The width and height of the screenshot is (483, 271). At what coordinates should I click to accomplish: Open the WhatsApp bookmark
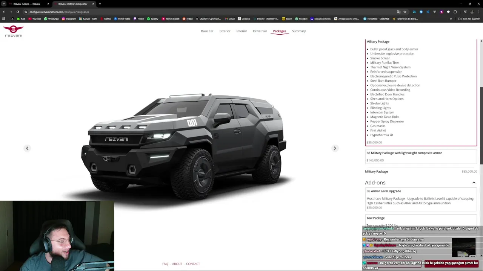(x=51, y=19)
